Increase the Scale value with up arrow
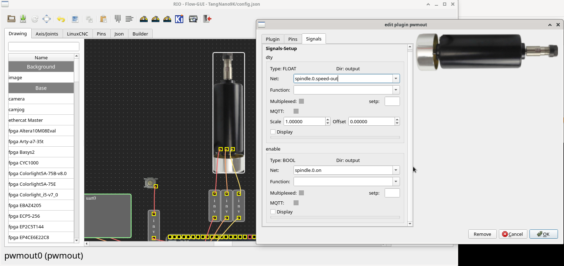564x266 pixels. pos(328,119)
